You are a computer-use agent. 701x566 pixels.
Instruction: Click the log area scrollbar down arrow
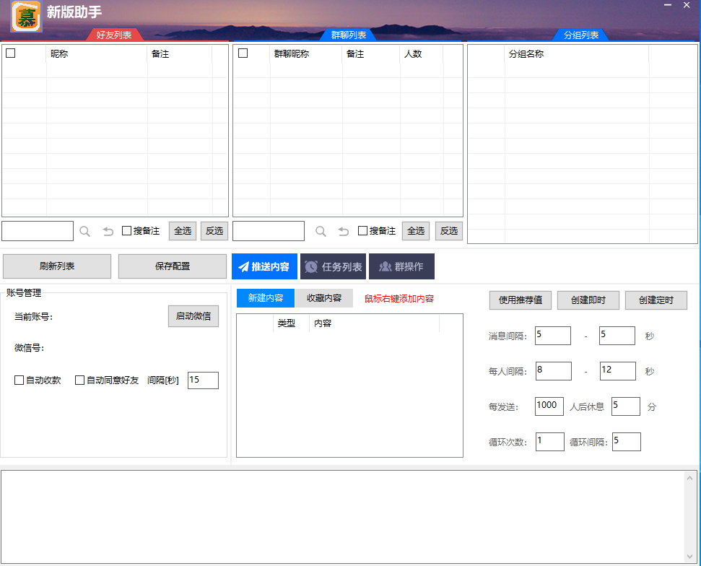pos(691,558)
